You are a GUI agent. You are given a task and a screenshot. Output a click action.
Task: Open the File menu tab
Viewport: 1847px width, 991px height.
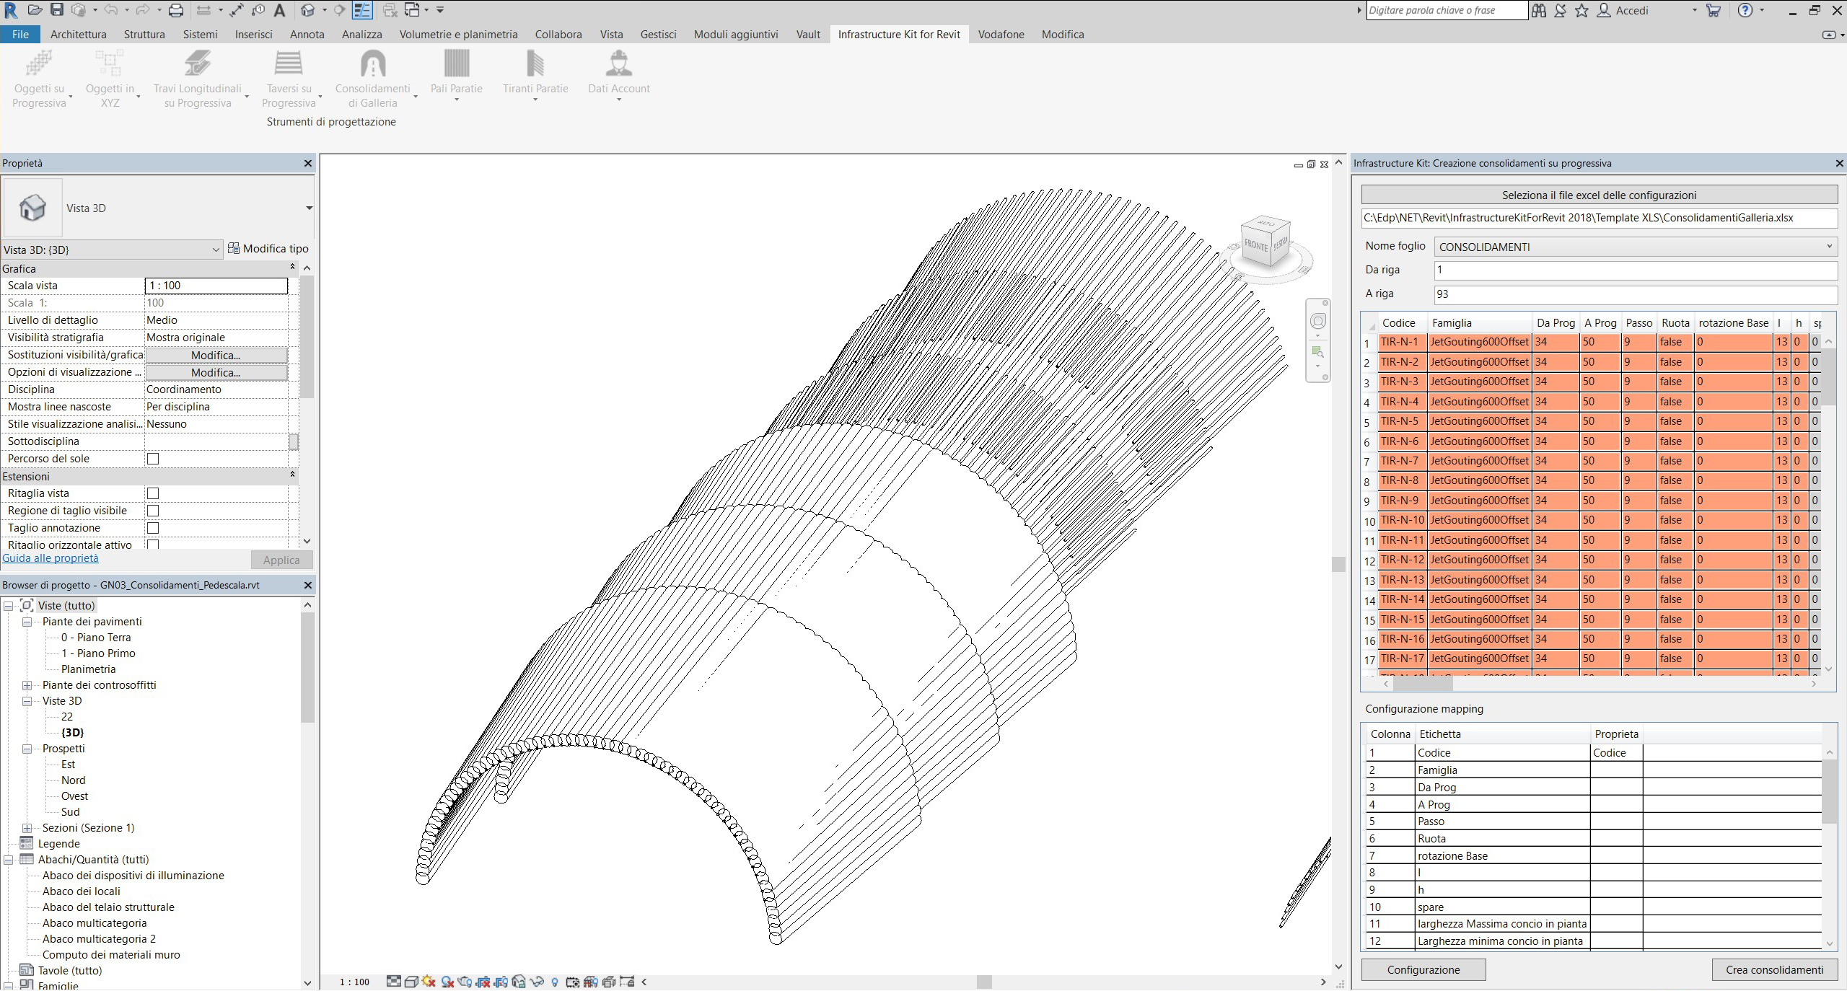click(20, 34)
